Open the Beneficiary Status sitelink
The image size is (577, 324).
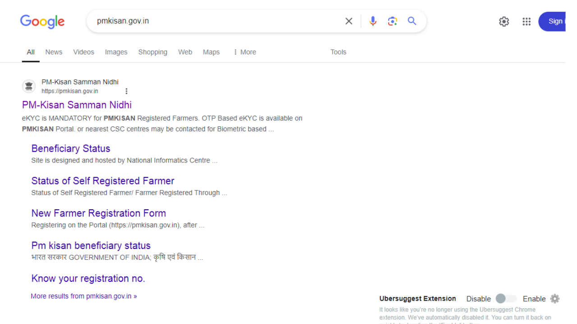[71, 148]
